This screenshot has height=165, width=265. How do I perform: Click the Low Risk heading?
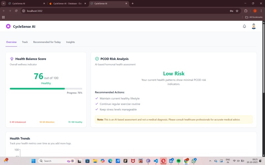[174, 74]
